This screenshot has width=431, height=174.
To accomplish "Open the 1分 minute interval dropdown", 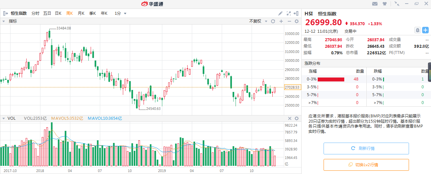I will (x=120, y=13).
